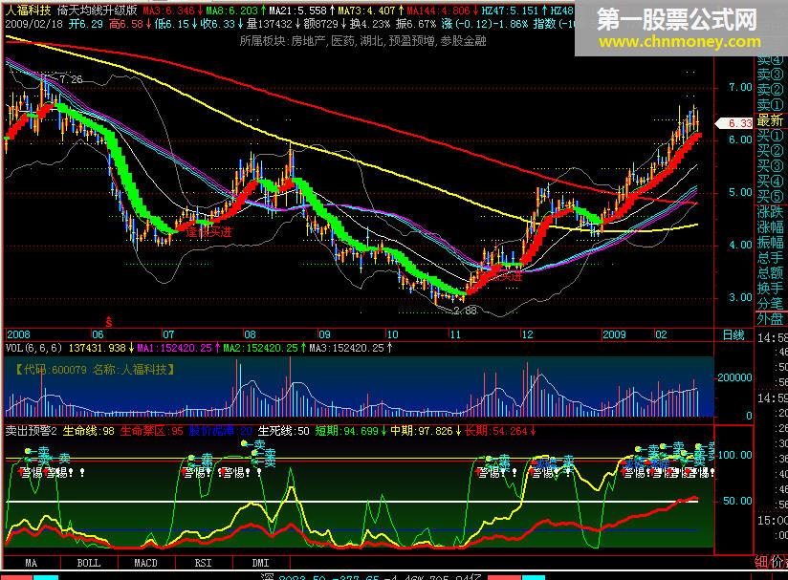The height and width of the screenshot is (580, 788).
Task: Click the 买⑤ row in the quote sidebar
Action: click(x=771, y=197)
